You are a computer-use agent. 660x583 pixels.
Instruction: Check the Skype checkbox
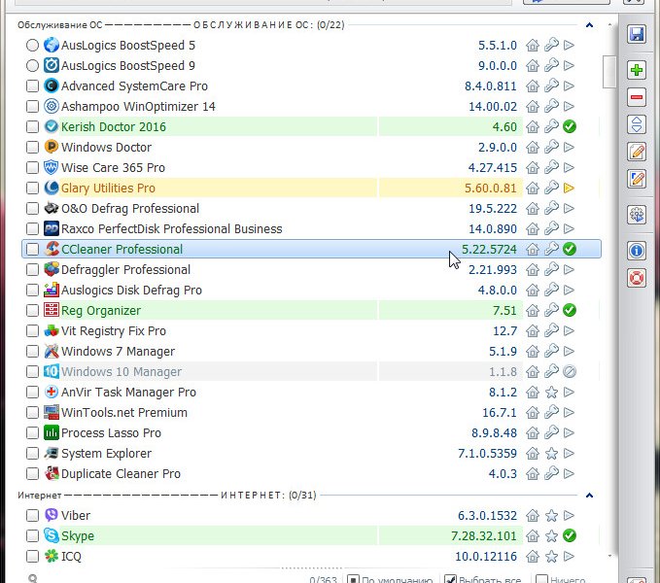(32, 535)
